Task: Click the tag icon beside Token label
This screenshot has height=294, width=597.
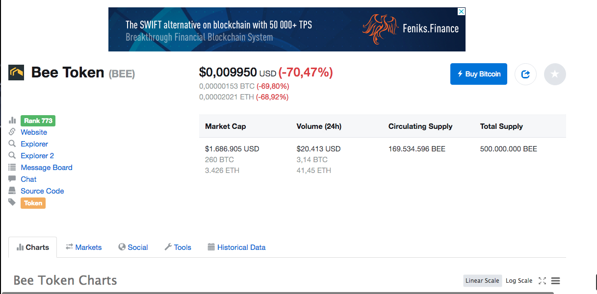Action: pos(12,202)
